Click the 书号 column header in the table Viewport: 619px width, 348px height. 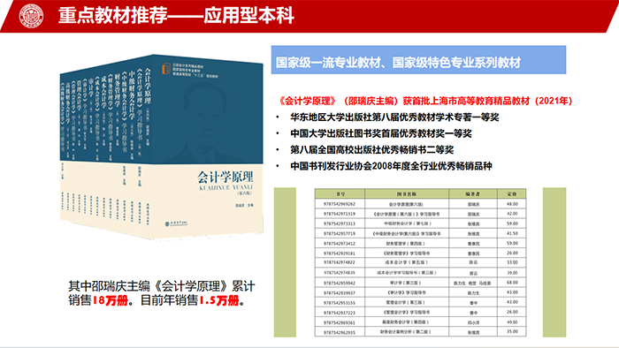tap(340, 194)
